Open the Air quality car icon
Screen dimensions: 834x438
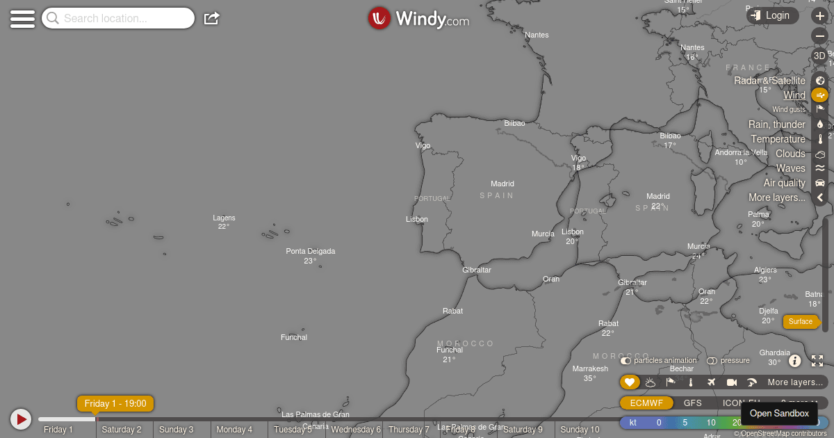click(820, 182)
